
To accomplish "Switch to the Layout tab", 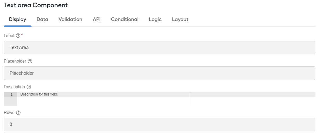I will pos(180,19).
